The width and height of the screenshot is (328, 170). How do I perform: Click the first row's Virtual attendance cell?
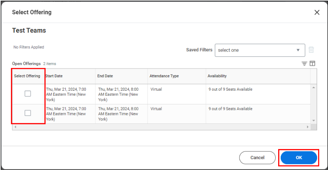tap(156, 89)
